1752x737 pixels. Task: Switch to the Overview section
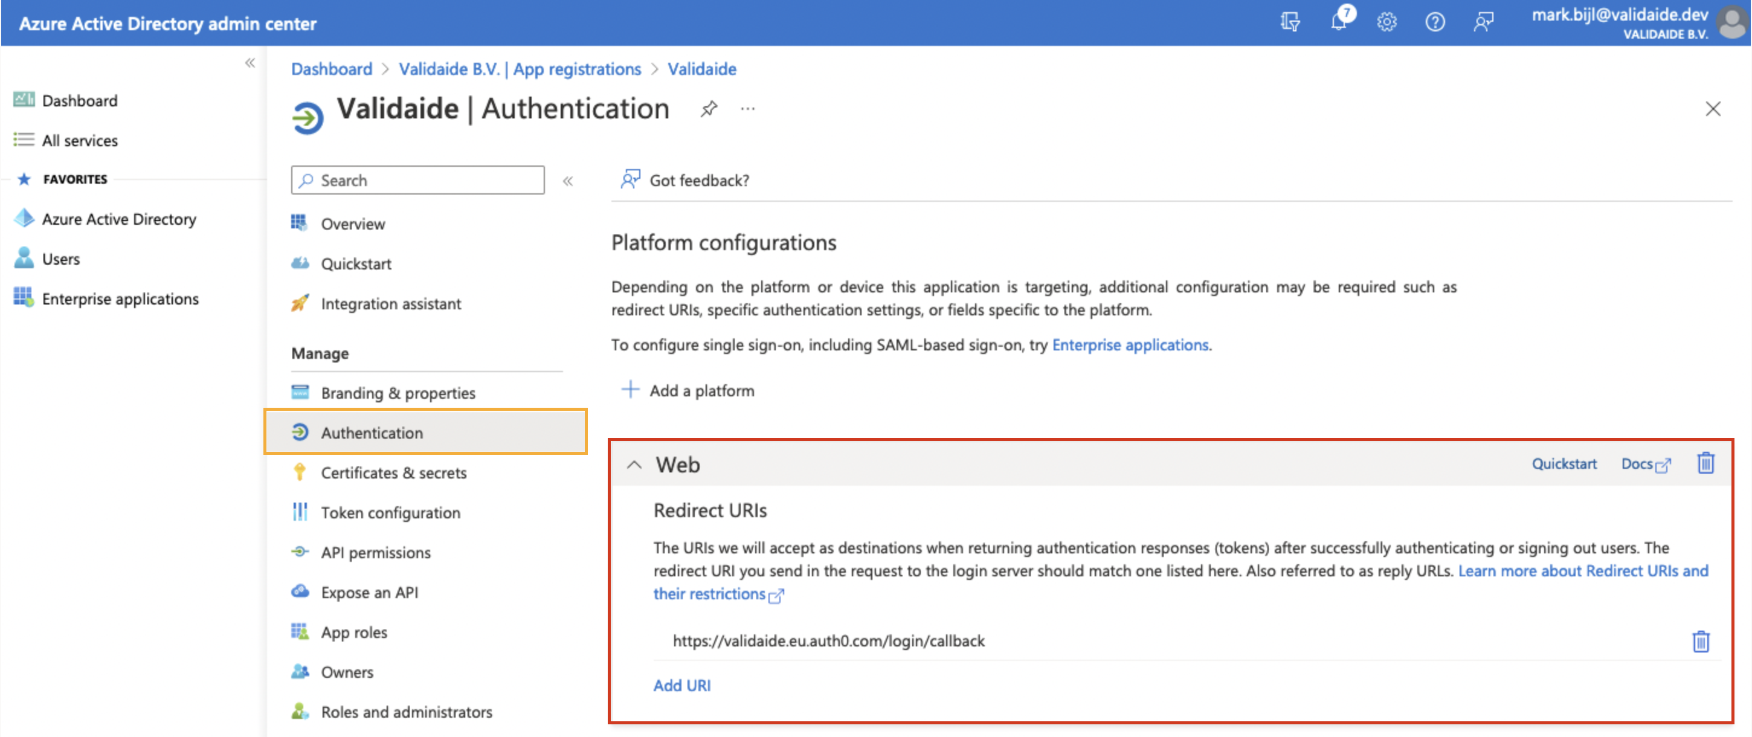click(352, 223)
